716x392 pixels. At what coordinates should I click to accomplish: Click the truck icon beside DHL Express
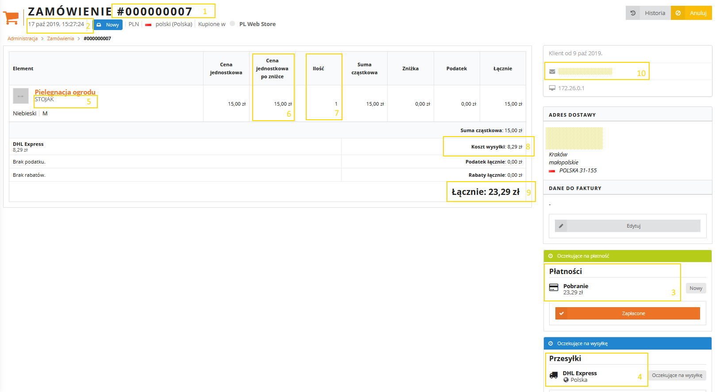554,375
